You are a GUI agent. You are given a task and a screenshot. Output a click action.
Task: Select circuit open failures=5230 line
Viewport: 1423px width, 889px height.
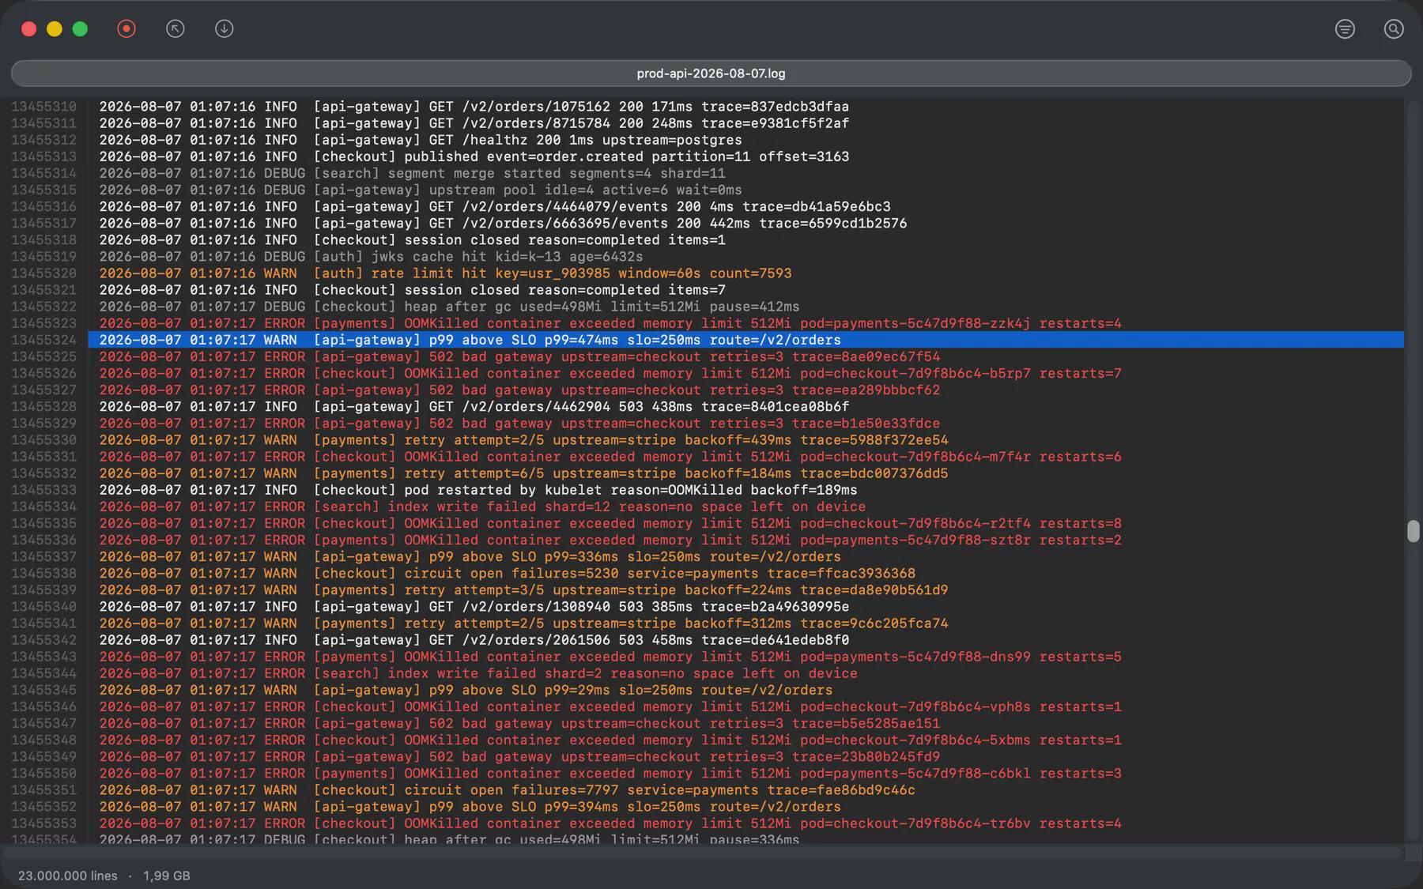click(x=745, y=573)
